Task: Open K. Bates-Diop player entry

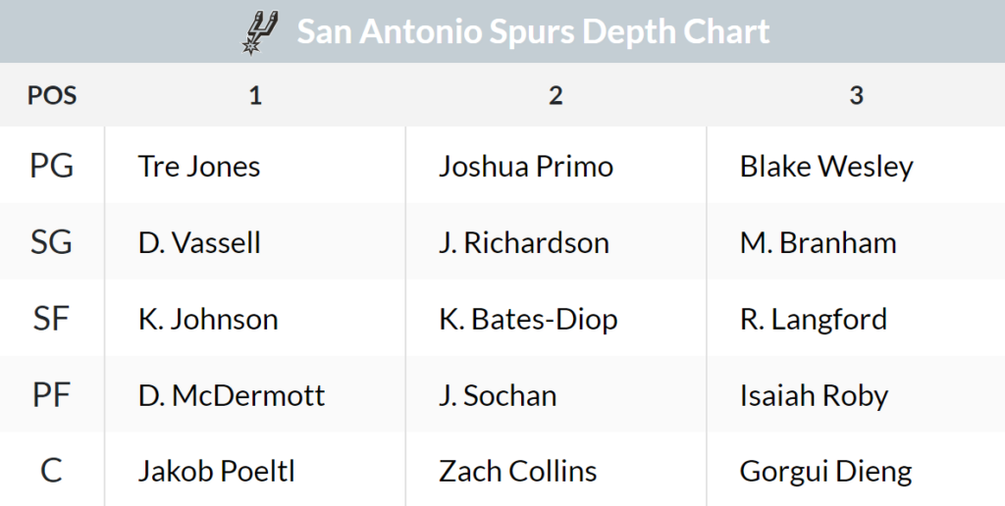Action: point(528,320)
